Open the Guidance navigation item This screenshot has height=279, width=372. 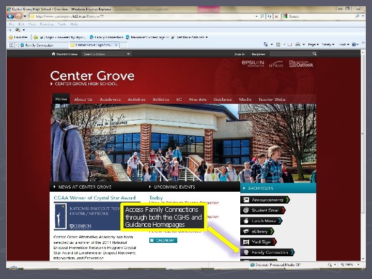point(223,99)
